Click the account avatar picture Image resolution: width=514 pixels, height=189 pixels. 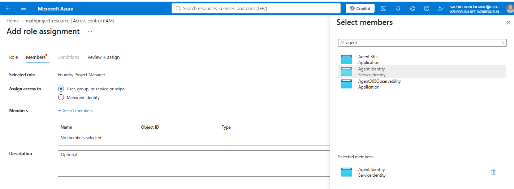pyautogui.click(x=509, y=9)
